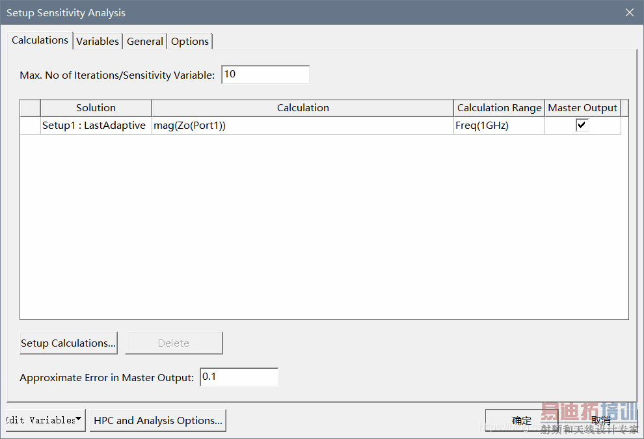Switch to the Variables tab
This screenshot has width=644, height=439.
(x=98, y=41)
